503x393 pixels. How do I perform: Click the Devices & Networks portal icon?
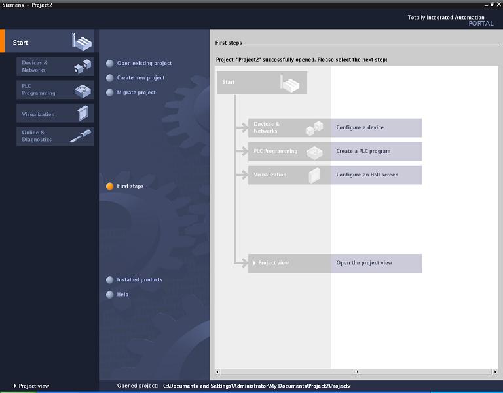click(83, 66)
